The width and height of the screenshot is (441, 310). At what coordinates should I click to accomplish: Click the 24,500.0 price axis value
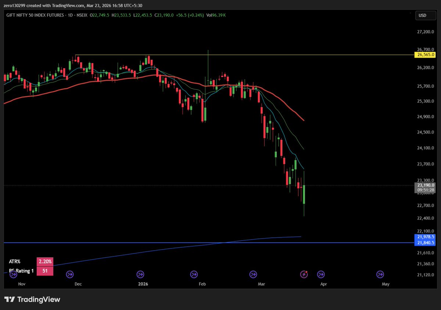[x=426, y=132]
